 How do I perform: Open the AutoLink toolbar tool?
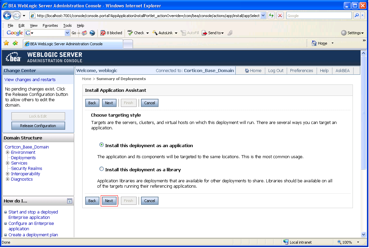(x=163, y=33)
